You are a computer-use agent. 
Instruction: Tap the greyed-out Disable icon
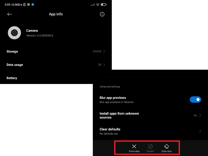pos(150,146)
